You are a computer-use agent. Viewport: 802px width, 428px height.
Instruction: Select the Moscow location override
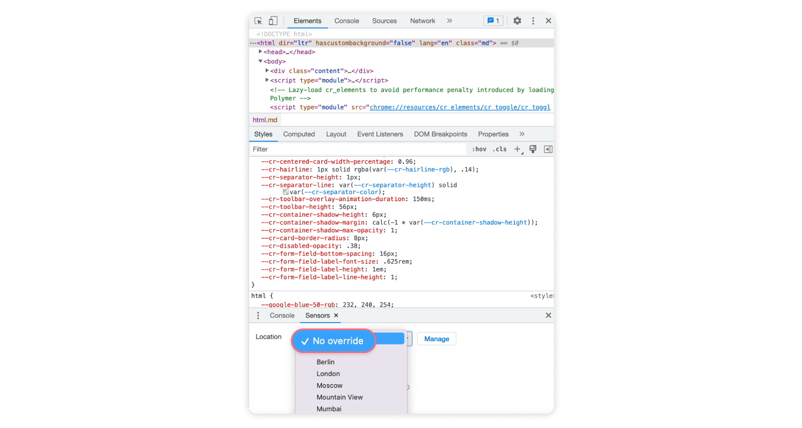click(329, 385)
